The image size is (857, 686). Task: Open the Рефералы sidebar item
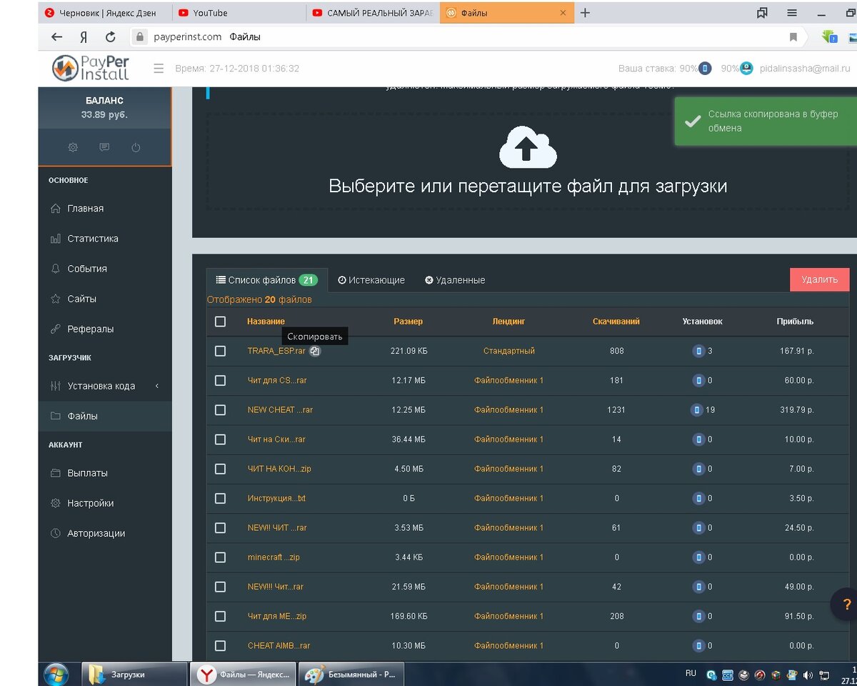105,329
